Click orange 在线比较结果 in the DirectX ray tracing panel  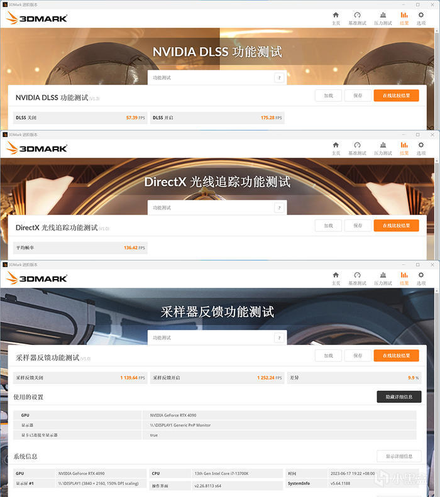pos(396,226)
